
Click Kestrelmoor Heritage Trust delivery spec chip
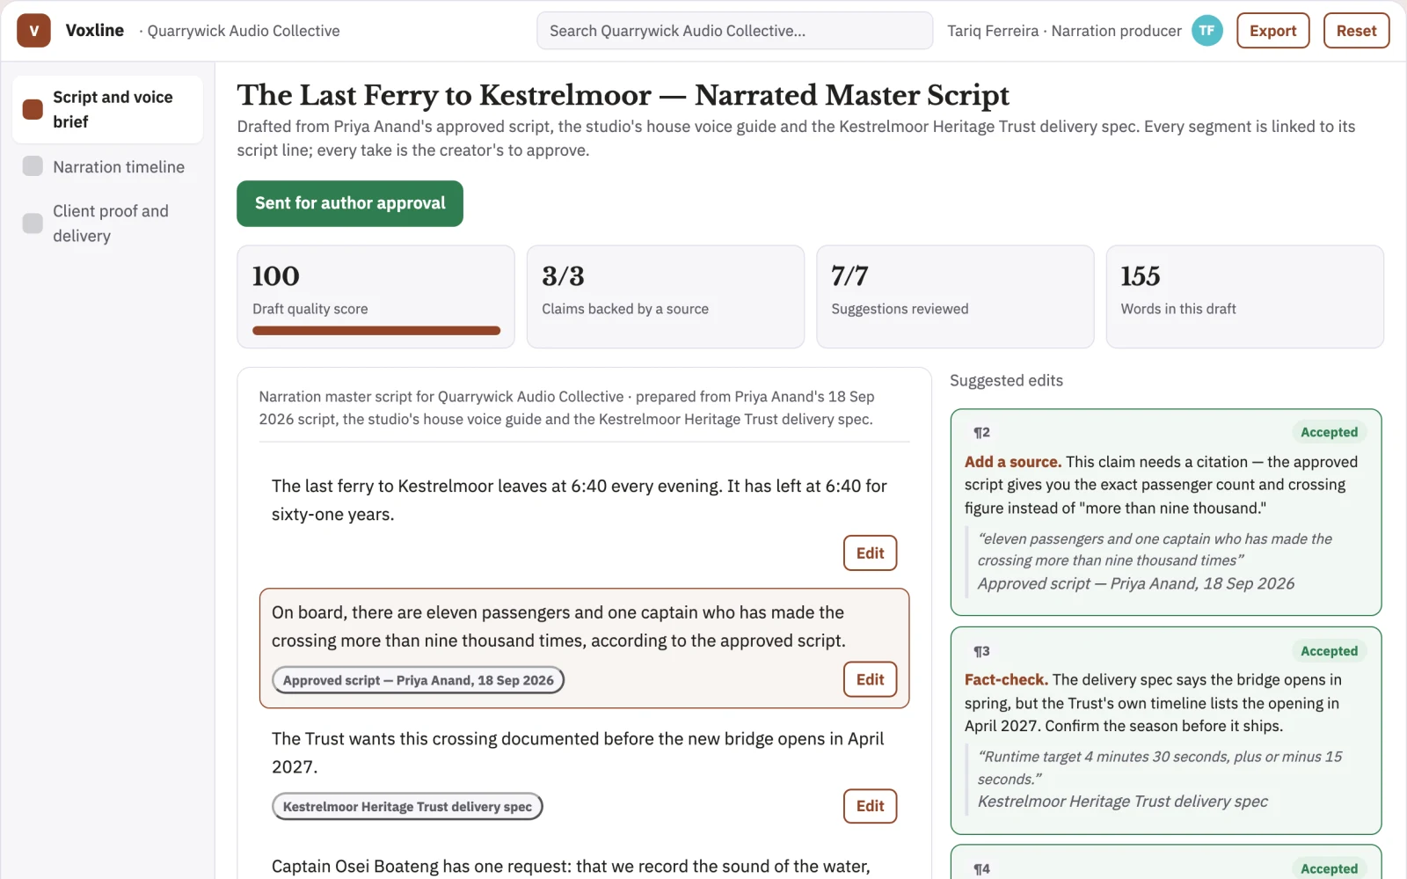click(x=407, y=807)
